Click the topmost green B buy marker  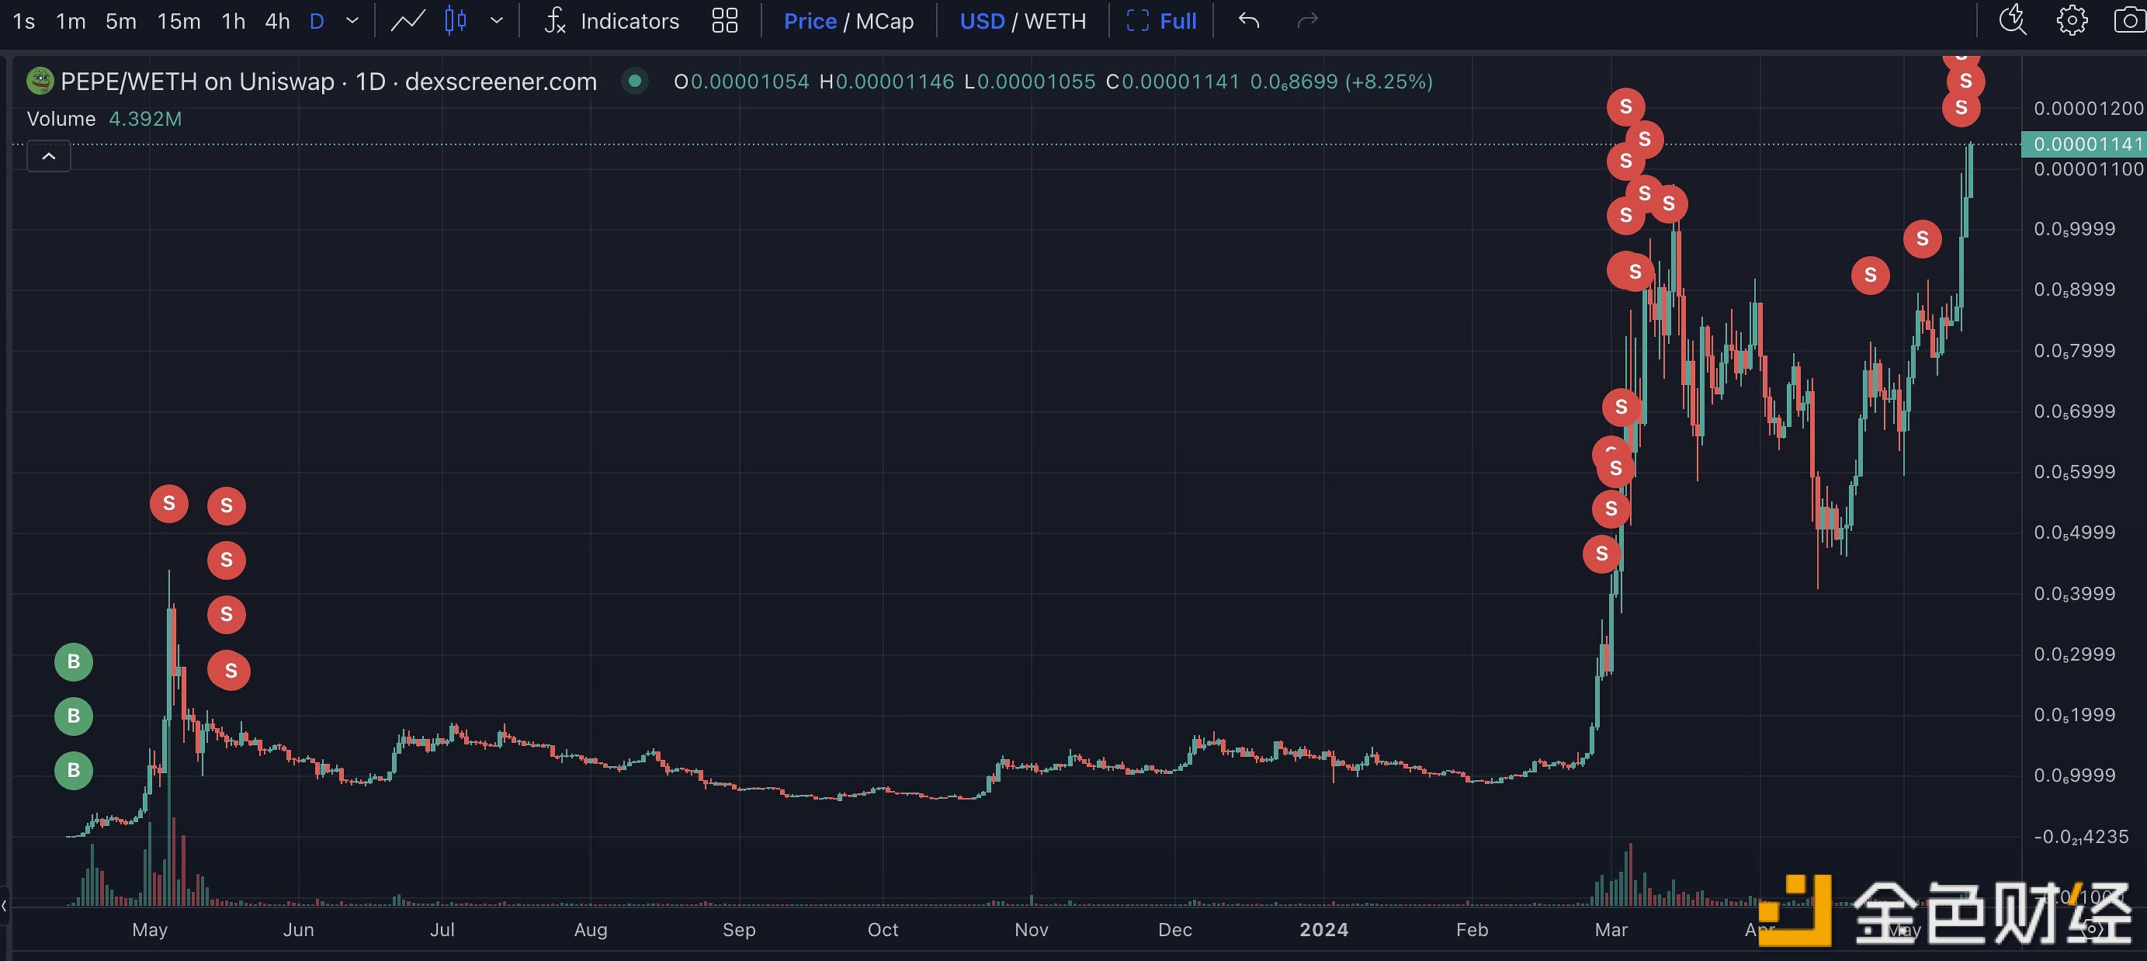coord(73,662)
